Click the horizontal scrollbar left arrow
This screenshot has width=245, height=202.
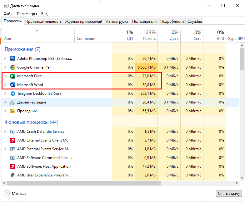click(x=4, y=183)
